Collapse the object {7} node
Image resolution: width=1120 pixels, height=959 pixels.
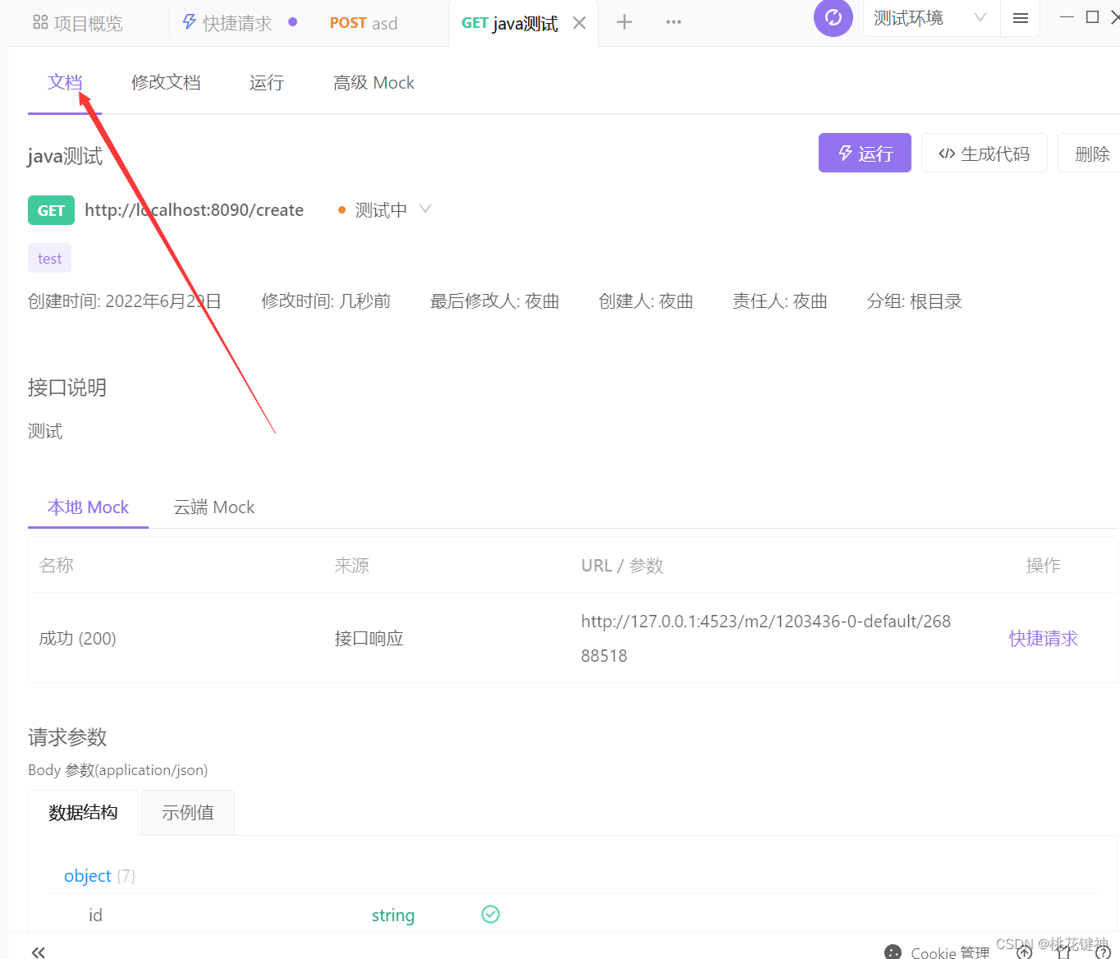[x=99, y=876]
